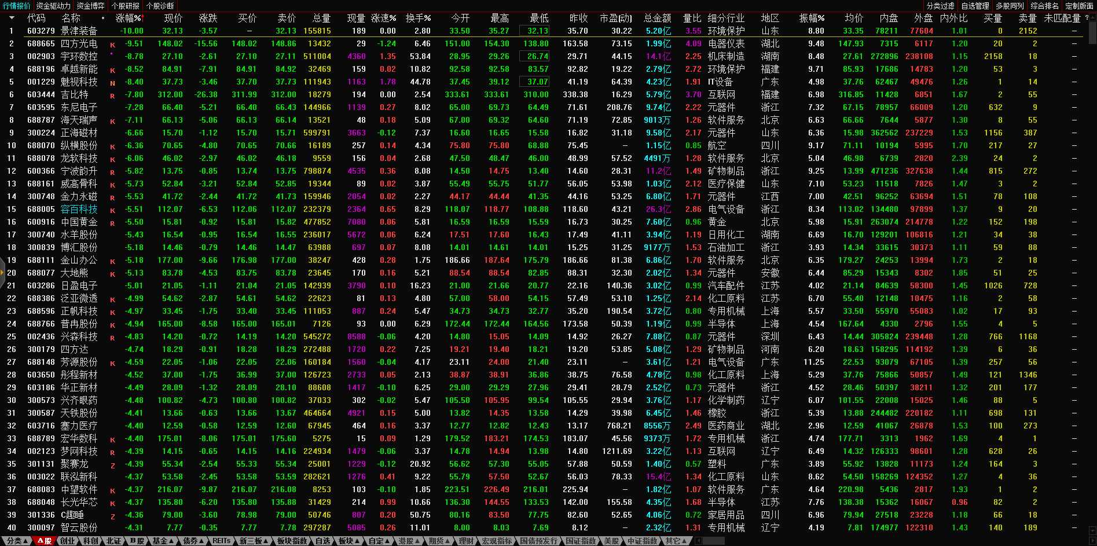Switch to 资金驱动力 tab
Viewport: 1097px width, 546px height.
[x=53, y=6]
